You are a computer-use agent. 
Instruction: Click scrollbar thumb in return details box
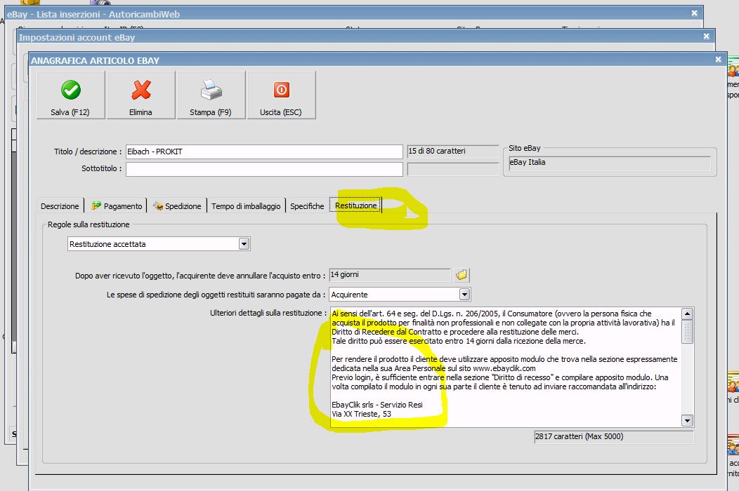tap(687, 332)
